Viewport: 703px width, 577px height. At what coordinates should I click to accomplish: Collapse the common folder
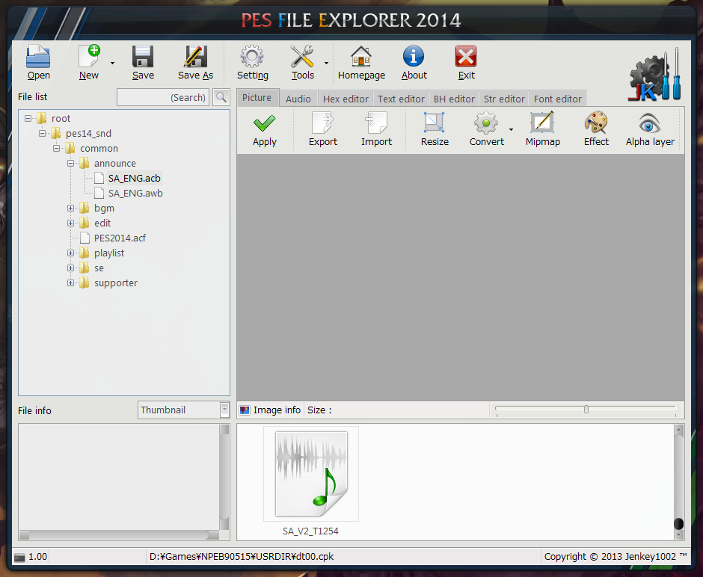coord(57,148)
